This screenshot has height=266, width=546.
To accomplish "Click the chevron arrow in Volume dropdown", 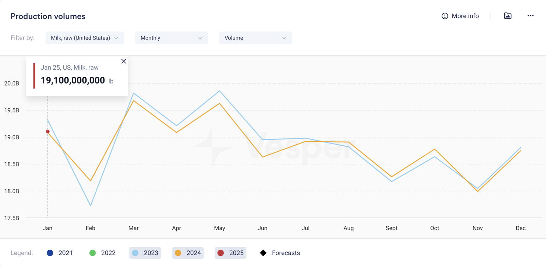I will 284,38.
